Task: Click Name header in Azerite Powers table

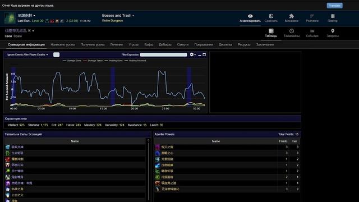Action: pyautogui.click(x=216, y=141)
